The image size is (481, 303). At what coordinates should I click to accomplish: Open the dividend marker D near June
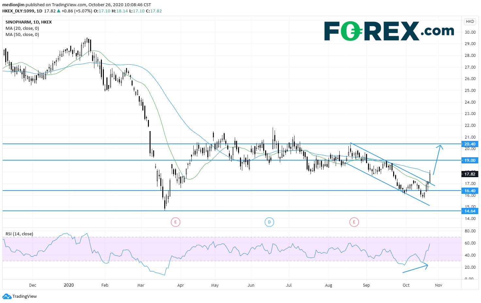click(x=269, y=222)
